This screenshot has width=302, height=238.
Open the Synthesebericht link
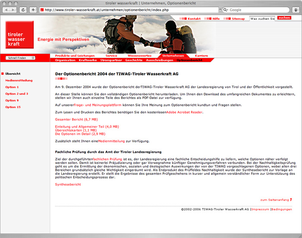pos(68,184)
